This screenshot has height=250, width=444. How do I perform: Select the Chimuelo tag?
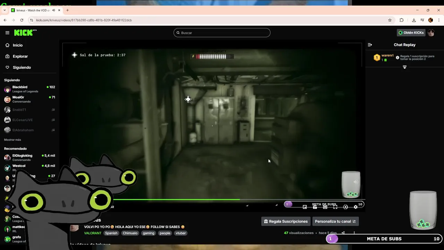[x=130, y=233]
